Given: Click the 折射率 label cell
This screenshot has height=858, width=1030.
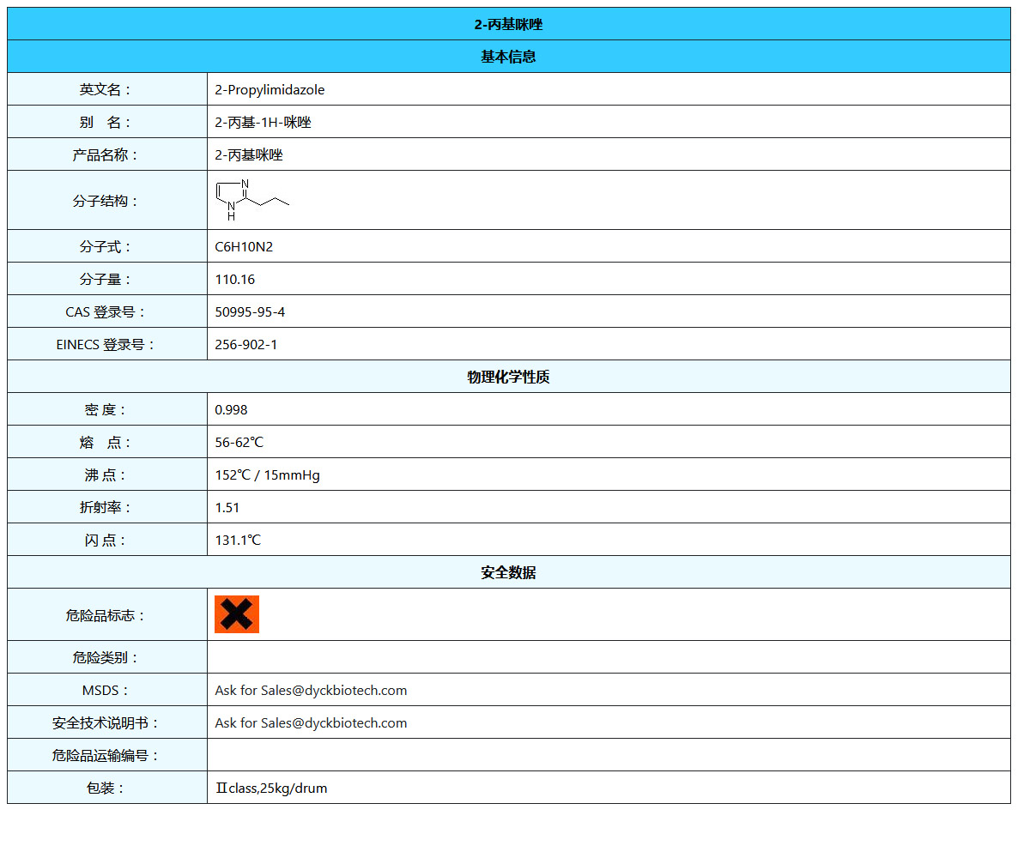Looking at the screenshot, I should tap(107, 507).
